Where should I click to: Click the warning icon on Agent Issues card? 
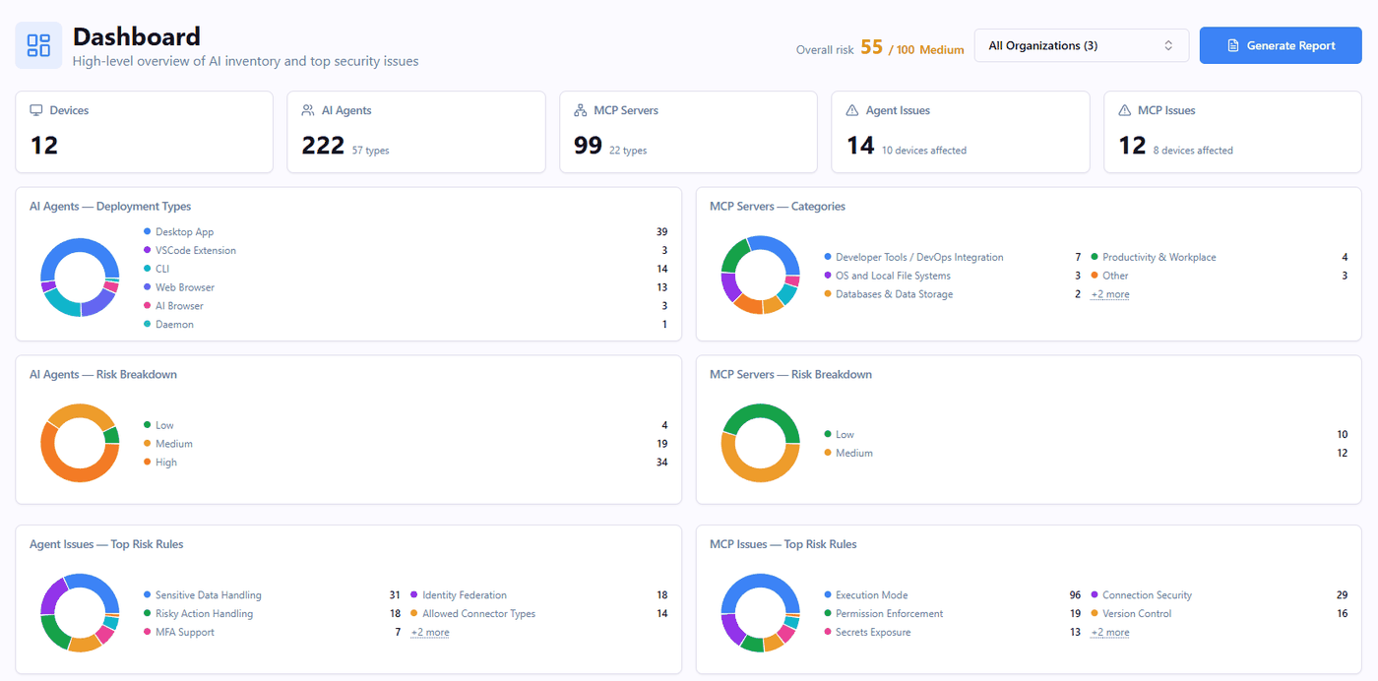(x=852, y=110)
